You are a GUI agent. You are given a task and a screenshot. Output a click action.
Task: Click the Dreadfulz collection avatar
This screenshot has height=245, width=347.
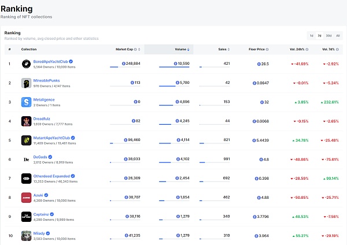click(26, 121)
